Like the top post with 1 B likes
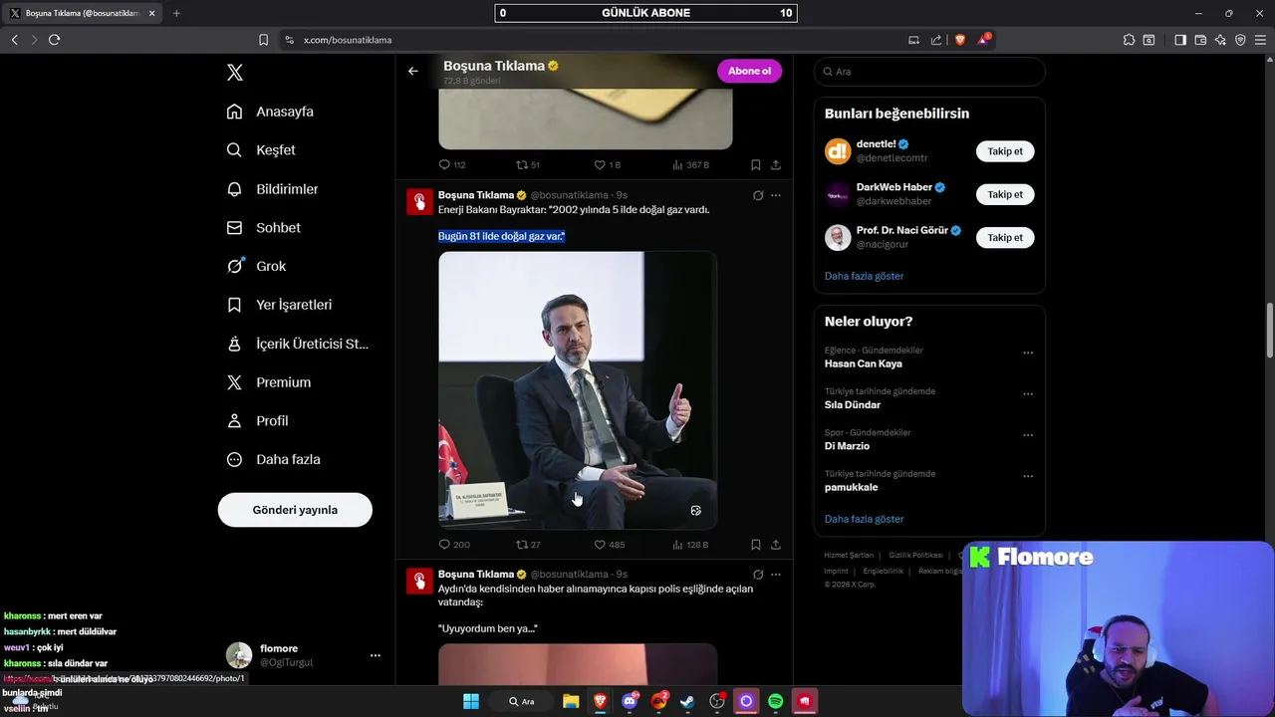This screenshot has height=717, width=1275. pyautogui.click(x=608, y=164)
